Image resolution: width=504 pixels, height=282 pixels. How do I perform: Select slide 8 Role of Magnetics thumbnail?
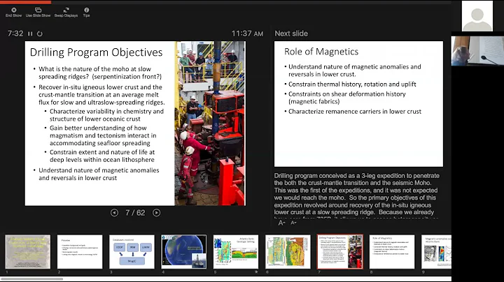(392, 252)
